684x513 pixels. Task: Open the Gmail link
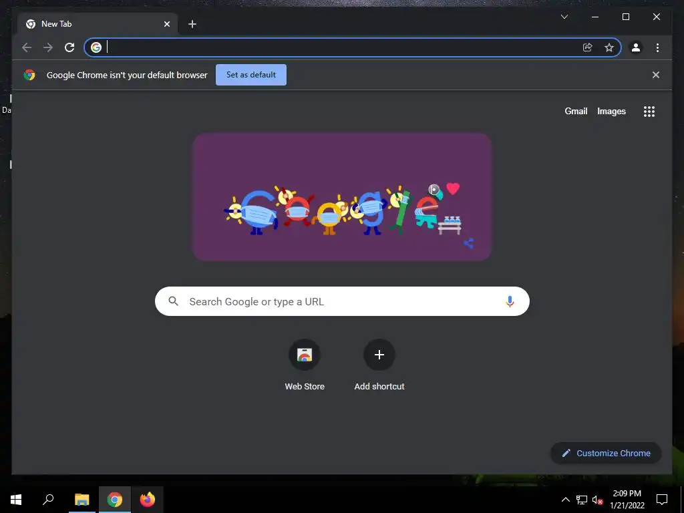[x=576, y=112]
